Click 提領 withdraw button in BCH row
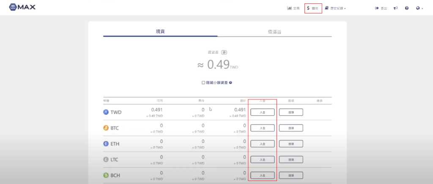This screenshot has width=433, height=184. tap(291, 175)
